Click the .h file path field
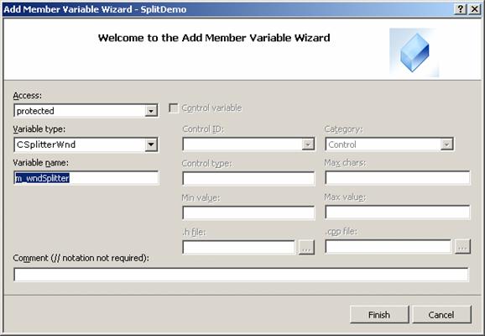 pyautogui.click(x=238, y=247)
